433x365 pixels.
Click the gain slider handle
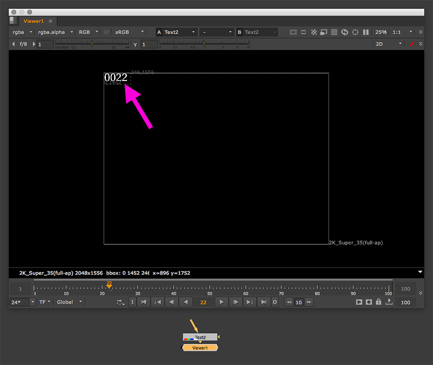coord(92,44)
